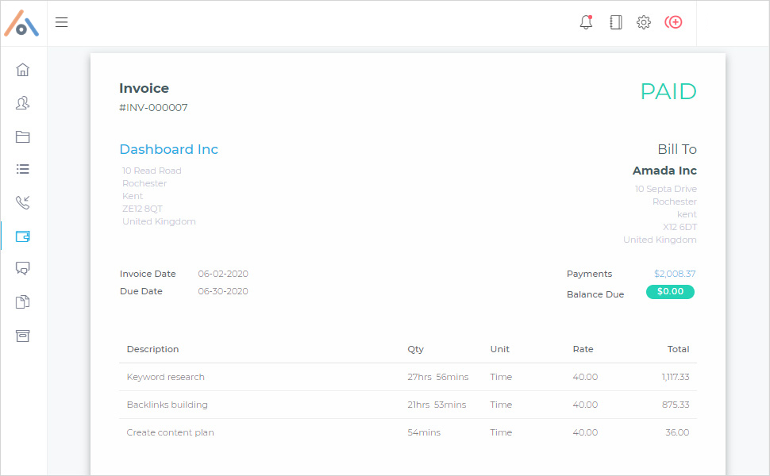Open the Leads phone icon in sidebar
The image size is (770, 476).
point(23,202)
